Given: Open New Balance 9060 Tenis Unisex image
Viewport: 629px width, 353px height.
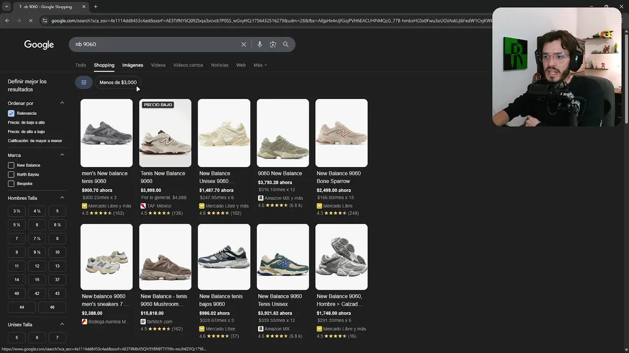Looking at the screenshot, I should tap(283, 257).
